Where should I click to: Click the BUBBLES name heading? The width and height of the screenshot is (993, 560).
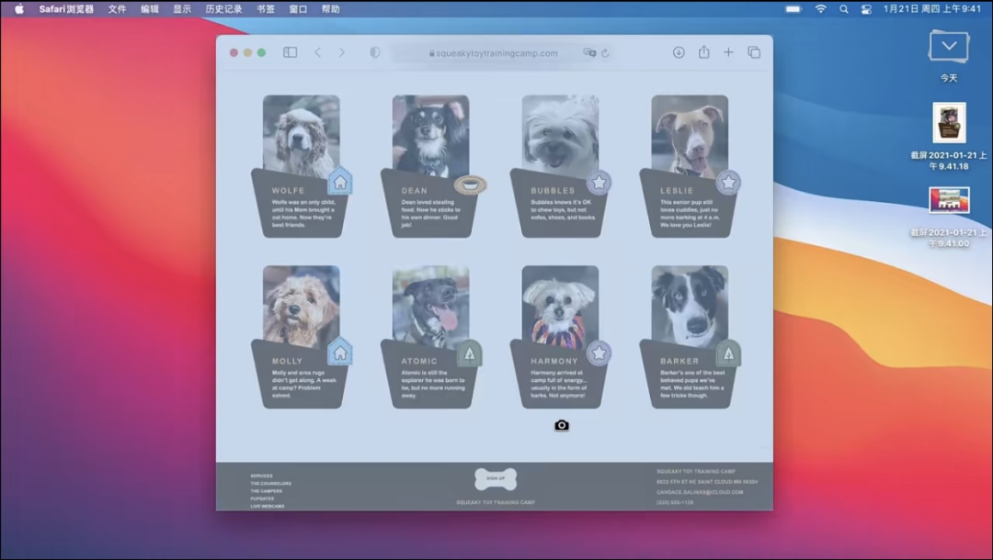click(x=553, y=190)
